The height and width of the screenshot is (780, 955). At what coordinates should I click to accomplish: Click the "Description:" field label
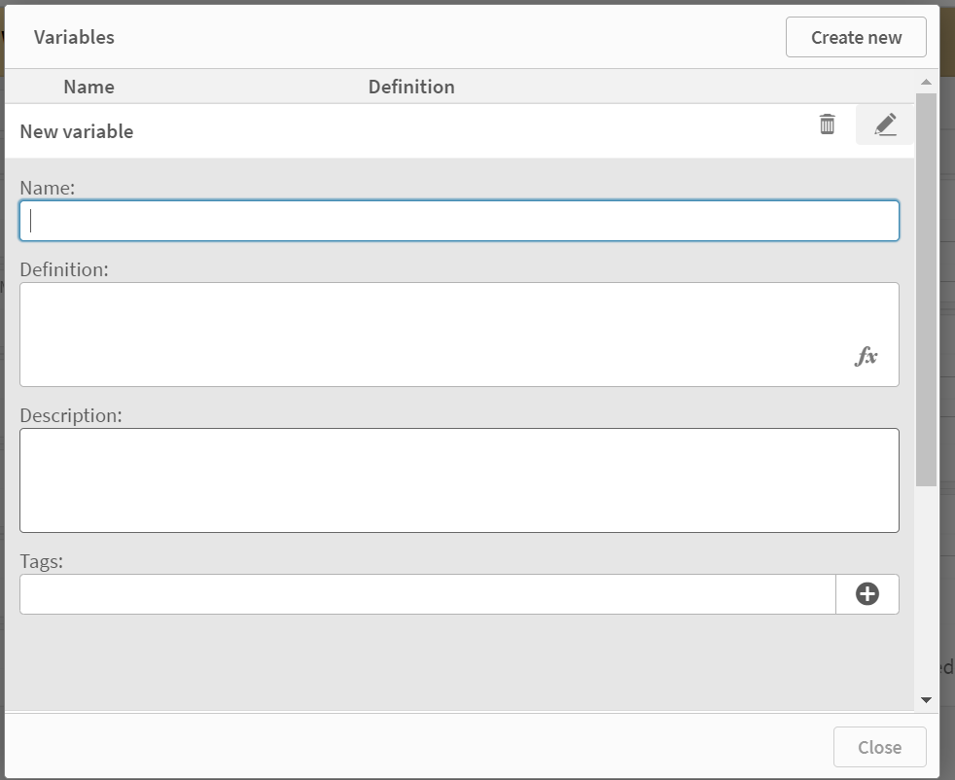coord(71,415)
